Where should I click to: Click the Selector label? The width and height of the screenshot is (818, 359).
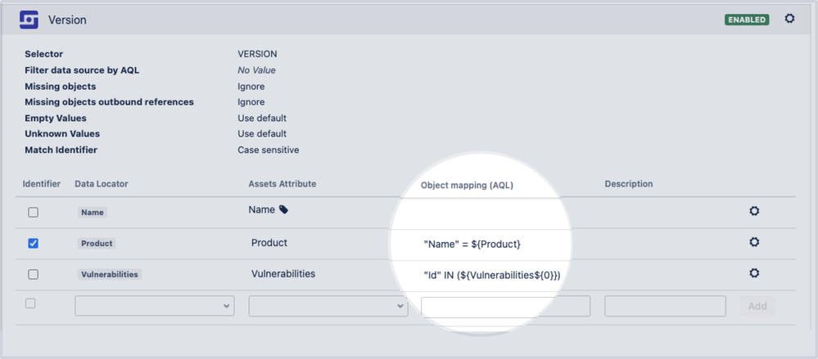coord(44,54)
